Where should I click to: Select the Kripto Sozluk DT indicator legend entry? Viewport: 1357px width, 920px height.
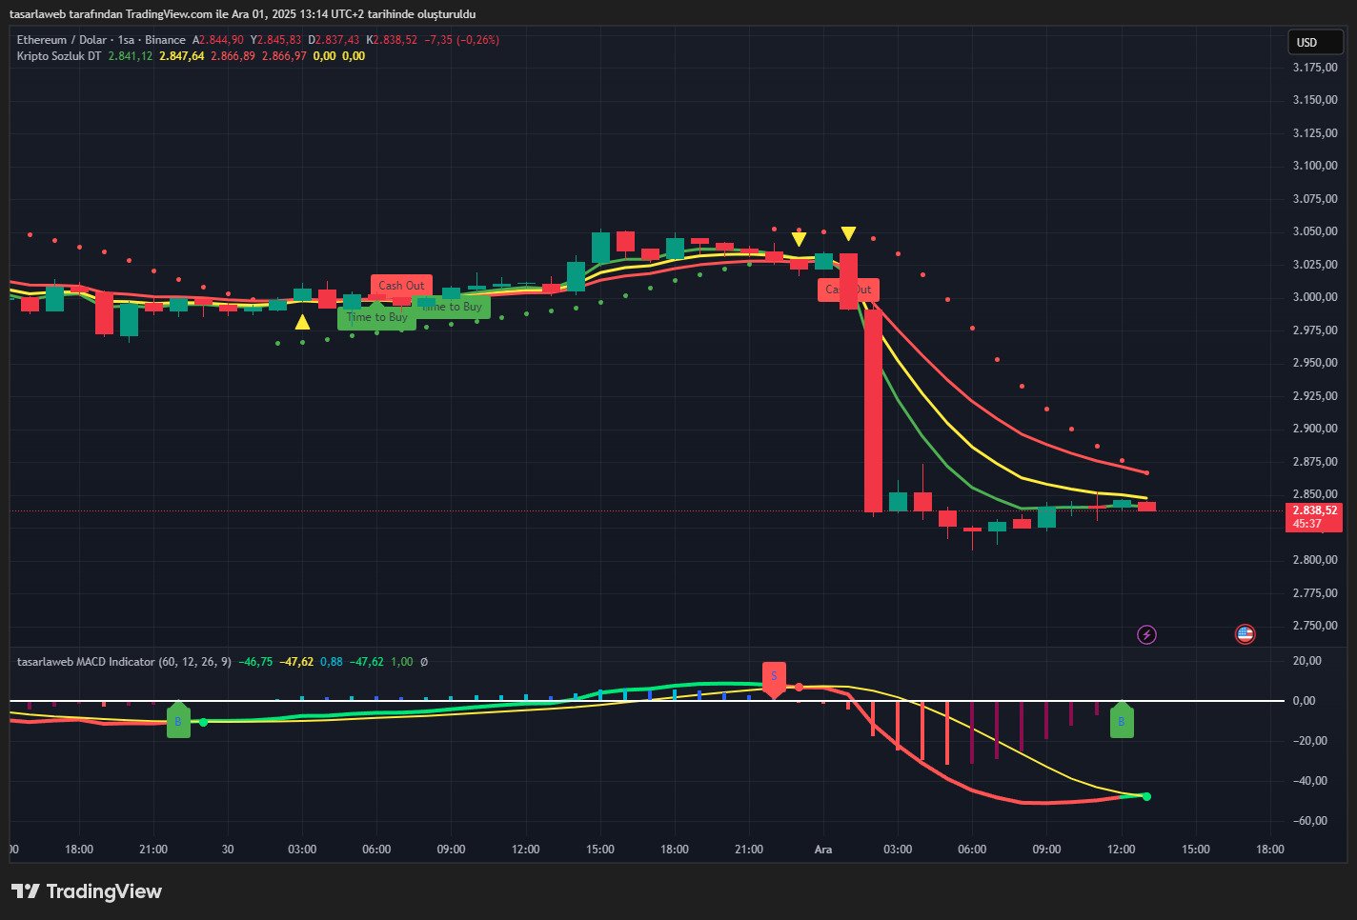point(59,56)
